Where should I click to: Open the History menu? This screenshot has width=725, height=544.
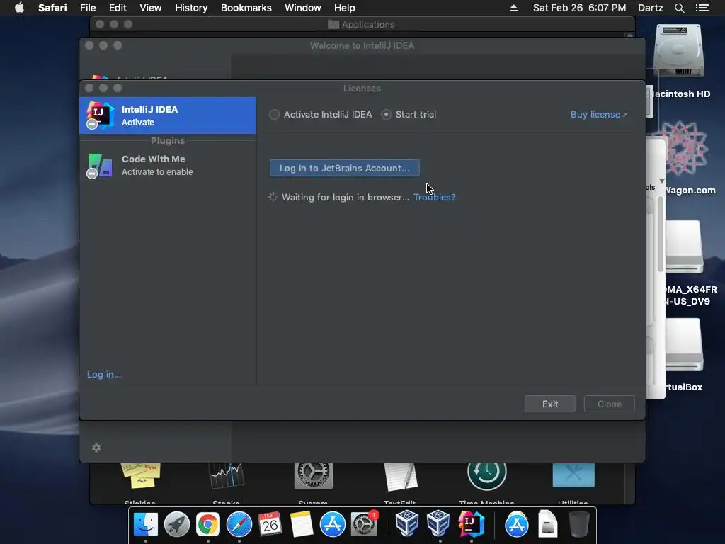click(x=191, y=8)
